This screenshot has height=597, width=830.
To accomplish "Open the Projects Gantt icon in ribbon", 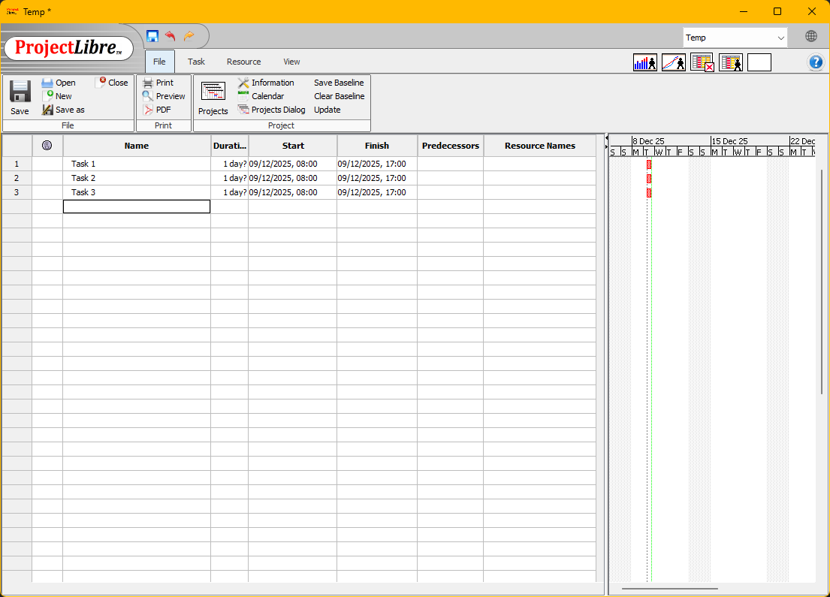I will pos(213,92).
